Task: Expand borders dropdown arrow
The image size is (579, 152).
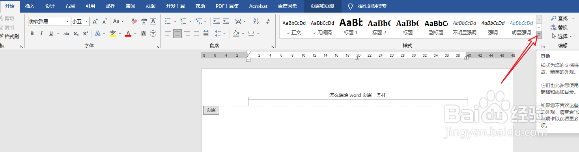Action: [258, 33]
